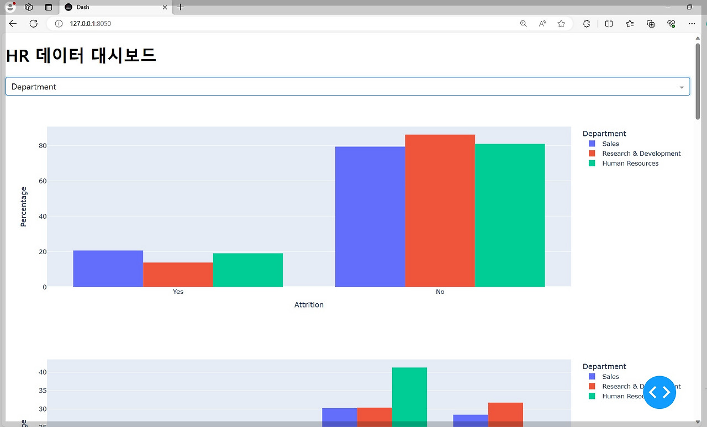Expand the Department dropdown arrow
707x427 pixels.
[x=682, y=87]
